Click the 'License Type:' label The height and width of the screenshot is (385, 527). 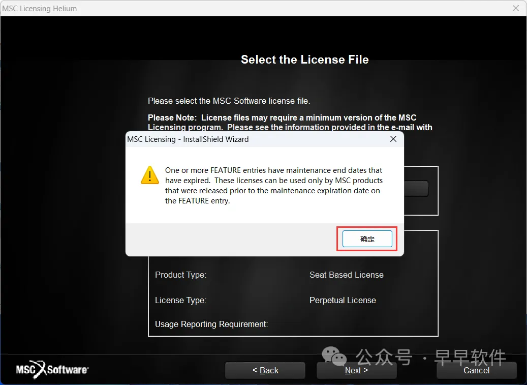(180, 300)
